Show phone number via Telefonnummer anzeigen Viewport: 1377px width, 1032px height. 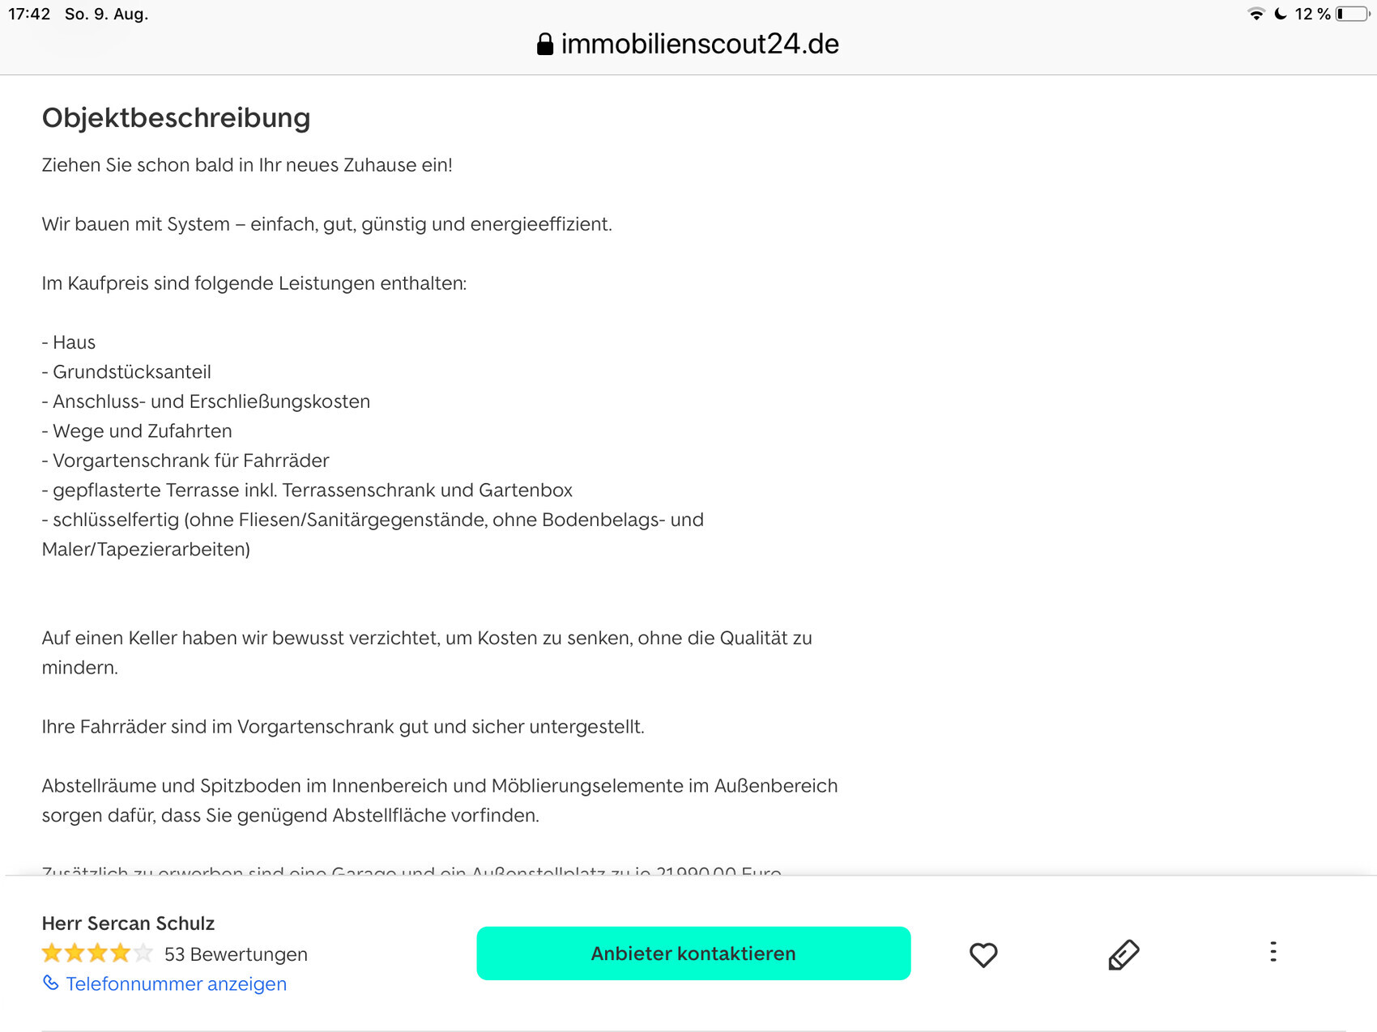(176, 984)
